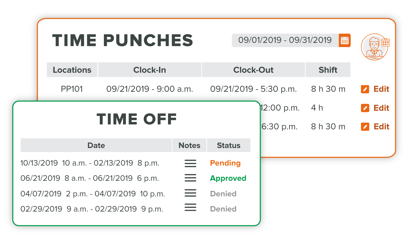This screenshot has width=409, height=243.
Task: Select the Shift column header
Action: (328, 70)
